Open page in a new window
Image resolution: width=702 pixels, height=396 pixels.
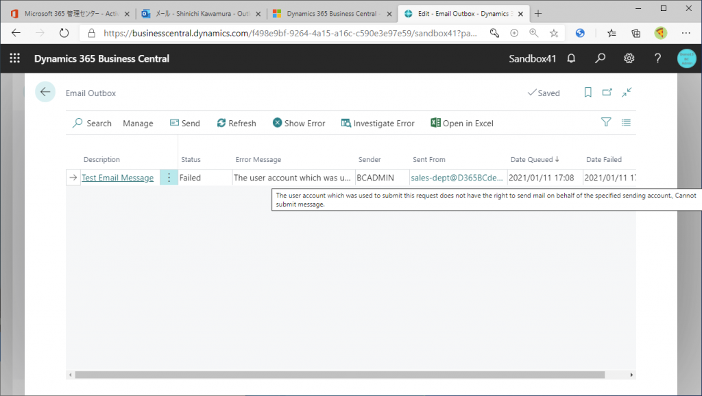tap(607, 92)
